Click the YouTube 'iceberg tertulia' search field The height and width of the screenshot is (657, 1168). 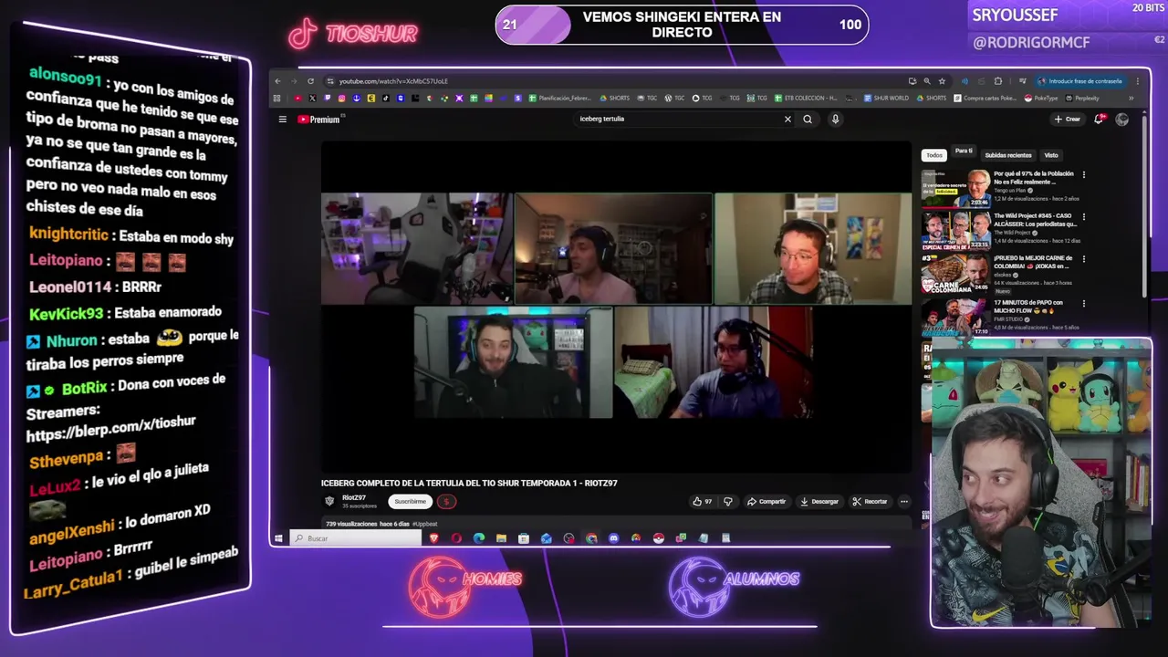(x=675, y=119)
